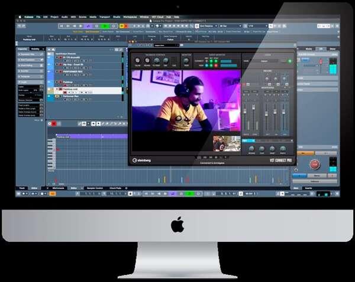Select the Inspector tab
Image resolution: width=355 pixels, height=282 pixels.
(22, 49)
